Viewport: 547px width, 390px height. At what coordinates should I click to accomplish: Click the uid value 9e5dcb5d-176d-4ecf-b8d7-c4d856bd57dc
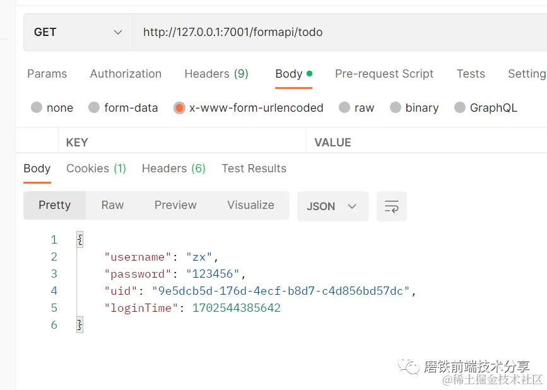coord(281,292)
